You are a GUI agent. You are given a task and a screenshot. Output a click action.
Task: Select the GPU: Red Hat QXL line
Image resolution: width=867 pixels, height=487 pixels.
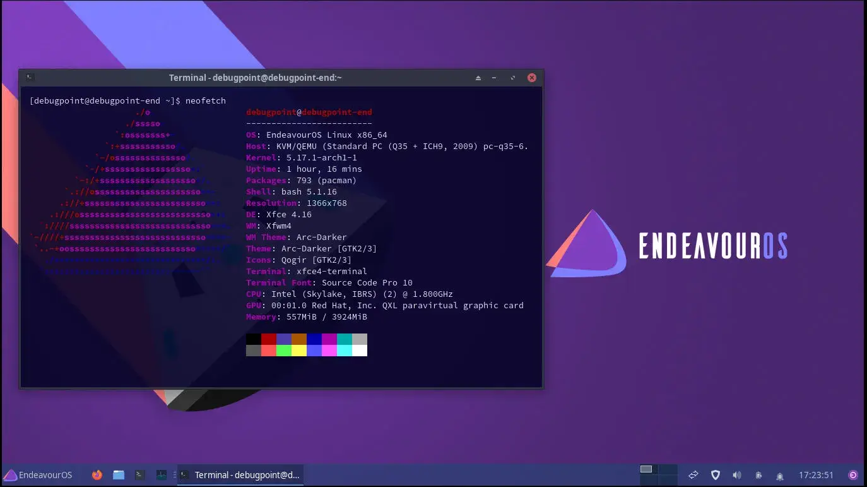pos(385,306)
